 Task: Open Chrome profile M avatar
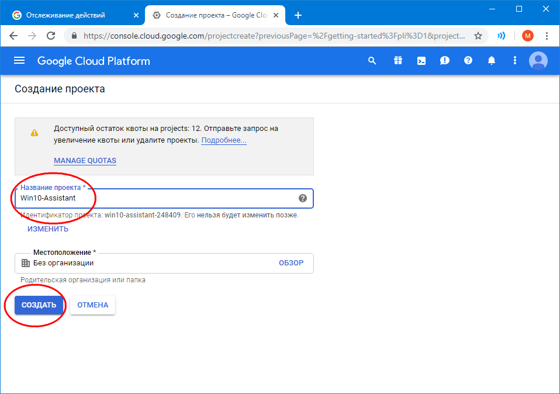(527, 36)
